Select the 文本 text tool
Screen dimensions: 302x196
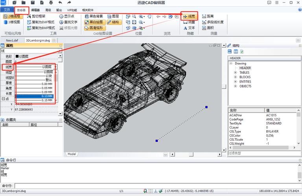[x=189, y=28]
